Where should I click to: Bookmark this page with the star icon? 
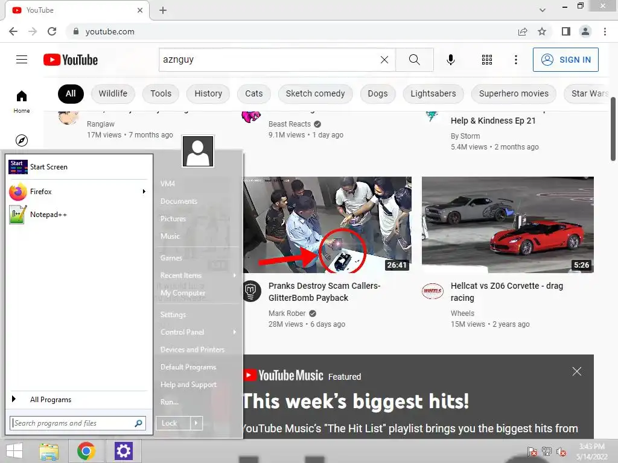click(x=542, y=31)
